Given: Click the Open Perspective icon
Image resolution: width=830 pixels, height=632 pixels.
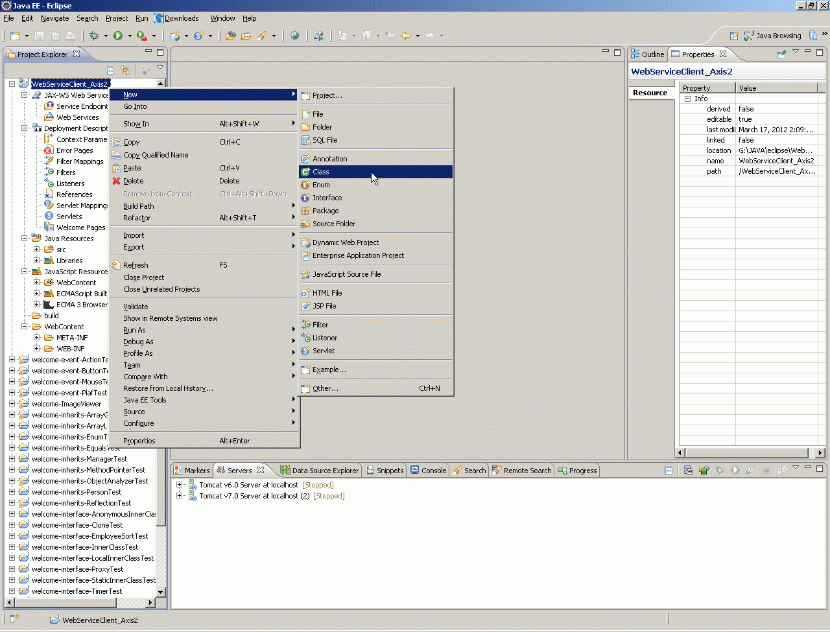Looking at the screenshot, I should coord(734,36).
